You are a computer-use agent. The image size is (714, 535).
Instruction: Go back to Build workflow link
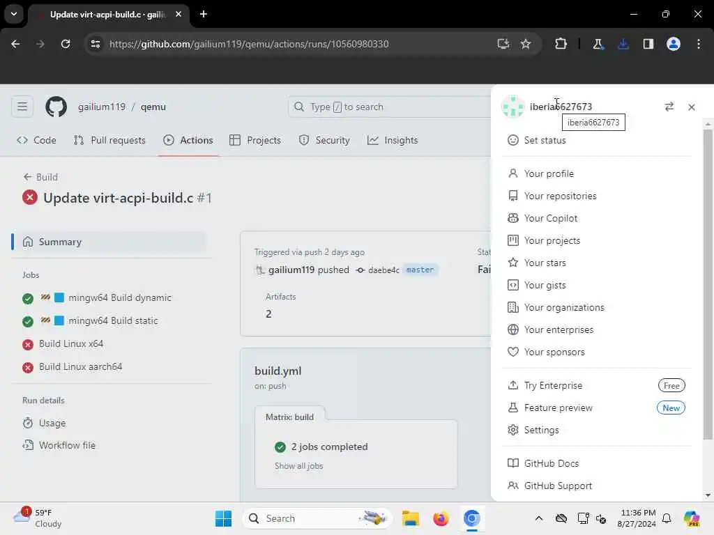tap(40, 177)
